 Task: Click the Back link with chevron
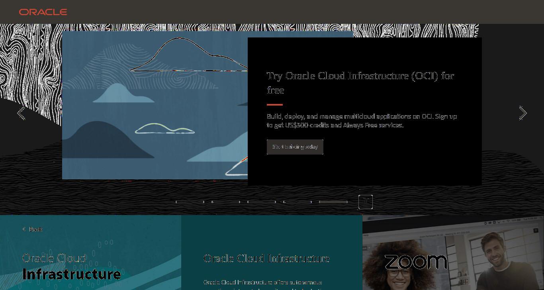click(32, 229)
